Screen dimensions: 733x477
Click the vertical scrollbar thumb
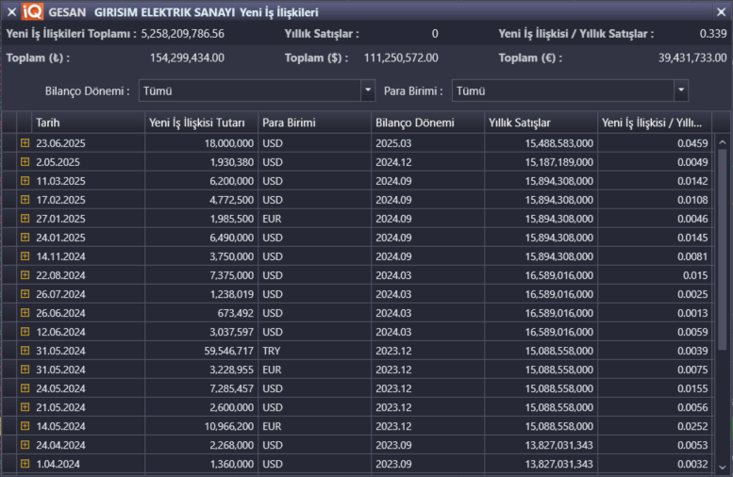click(723, 249)
